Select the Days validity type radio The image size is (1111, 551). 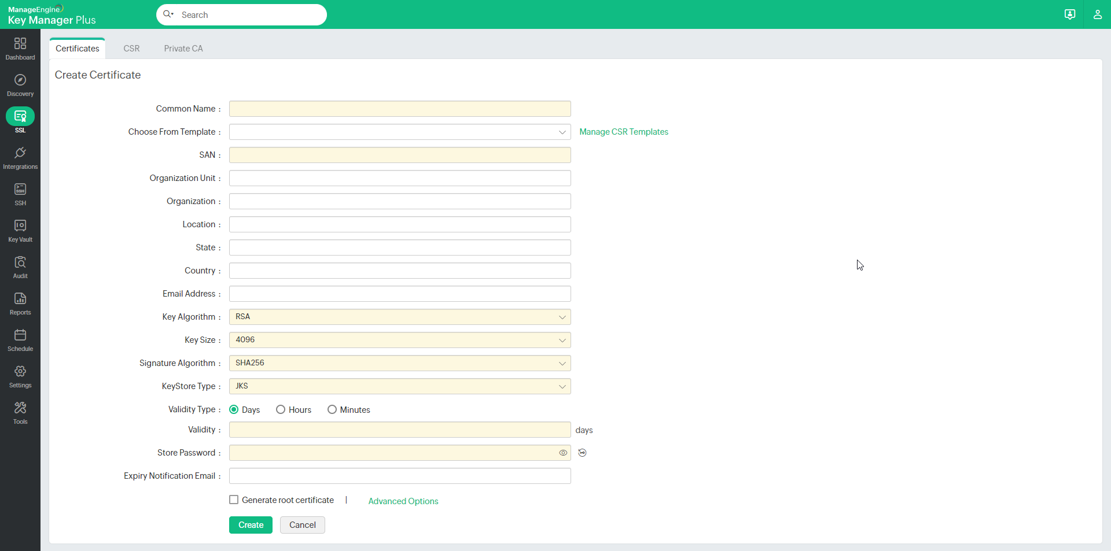click(234, 409)
